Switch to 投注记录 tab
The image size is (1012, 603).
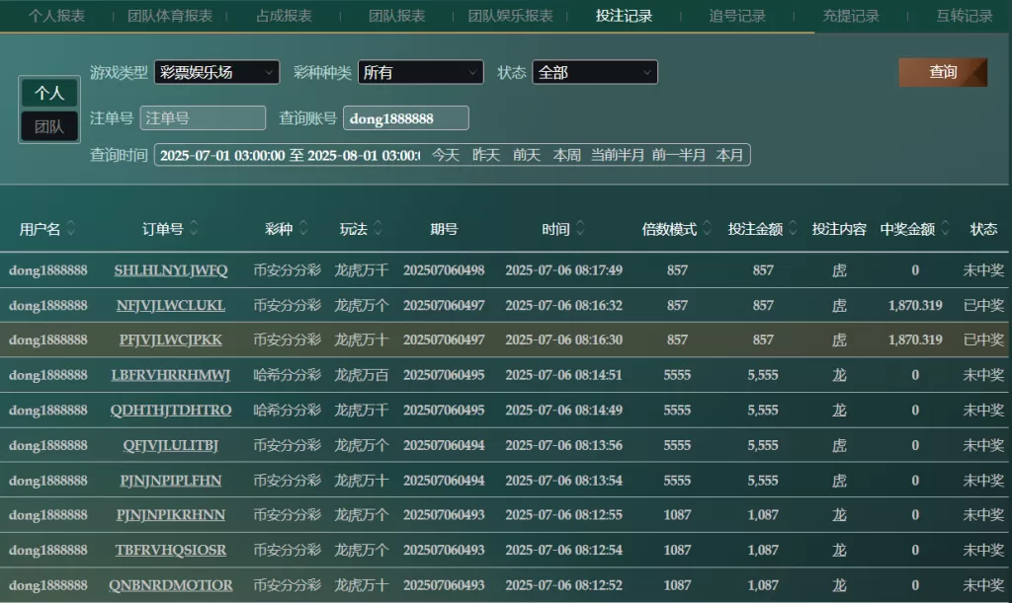[625, 16]
